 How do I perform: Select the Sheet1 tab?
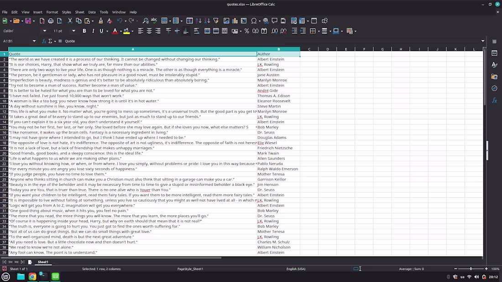tap(43, 262)
